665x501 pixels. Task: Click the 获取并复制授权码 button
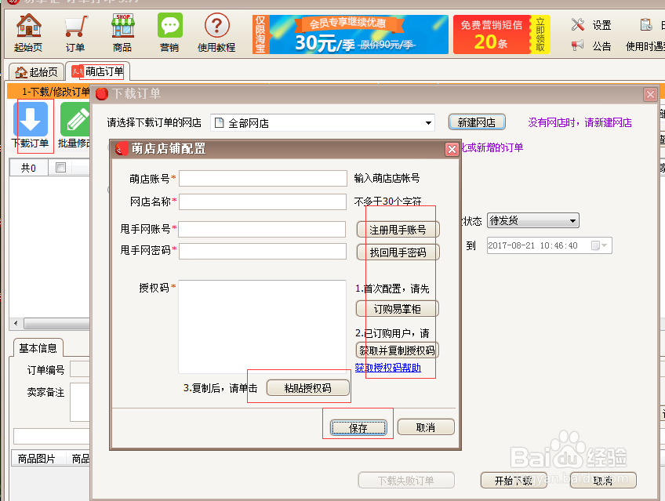coord(397,350)
